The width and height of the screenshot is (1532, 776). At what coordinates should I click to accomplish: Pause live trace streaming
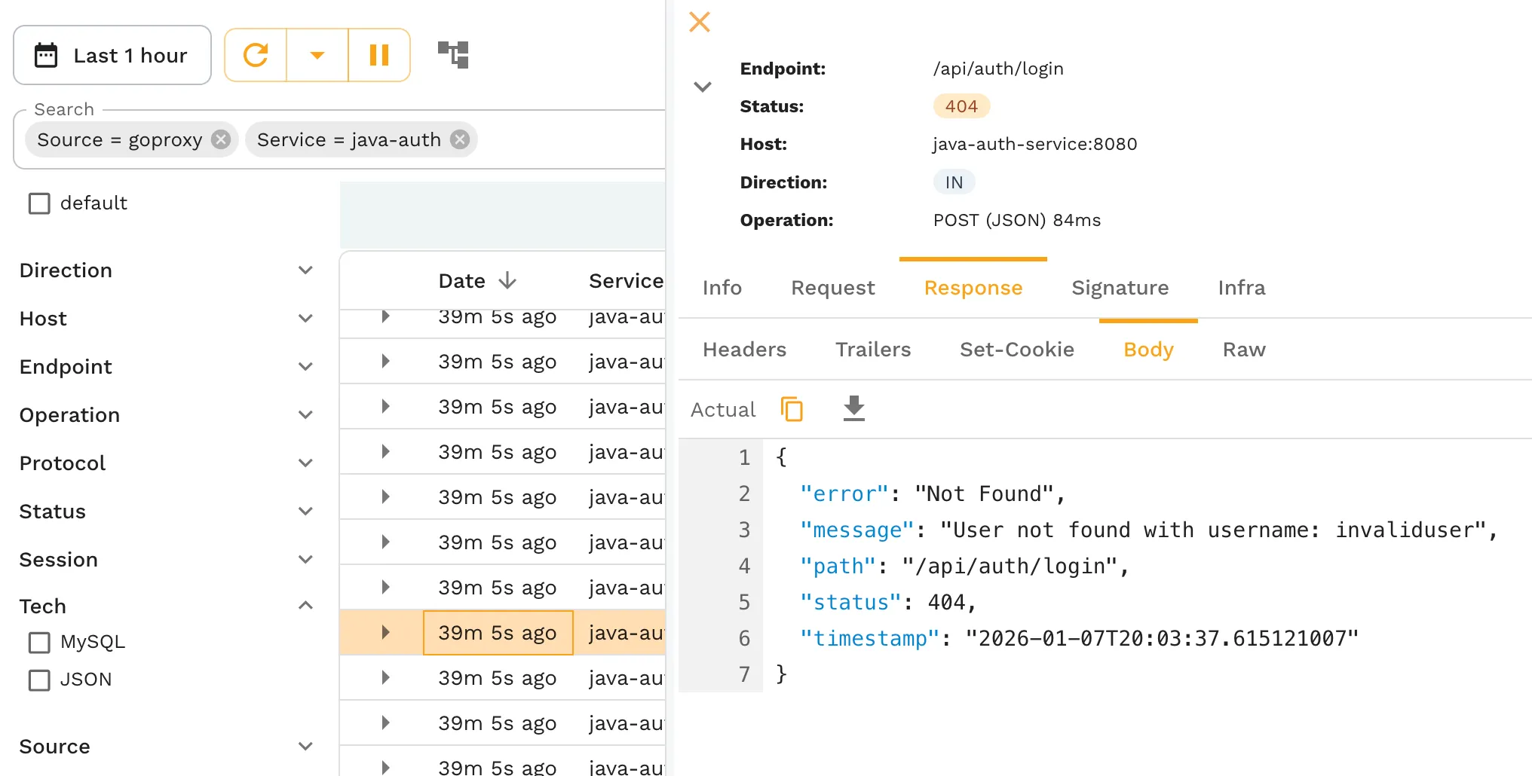point(378,55)
